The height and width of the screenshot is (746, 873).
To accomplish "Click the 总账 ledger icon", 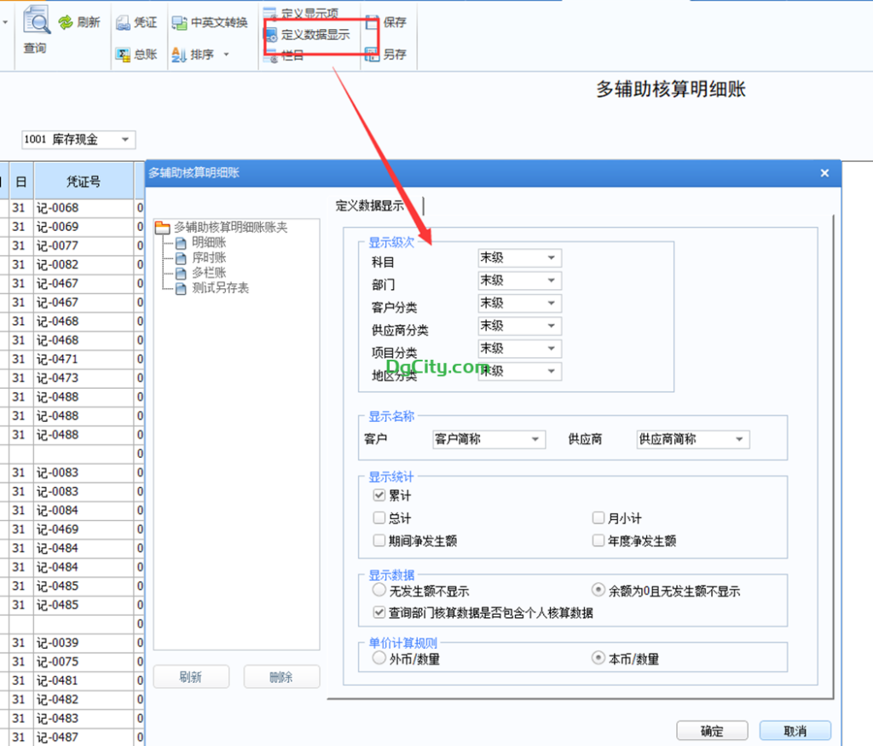I will (123, 55).
